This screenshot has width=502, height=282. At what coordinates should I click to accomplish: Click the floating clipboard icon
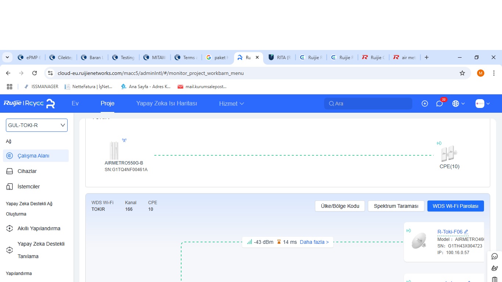coord(495,279)
